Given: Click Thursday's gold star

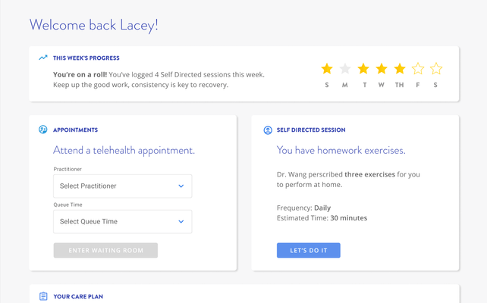Looking at the screenshot, I should [400, 69].
